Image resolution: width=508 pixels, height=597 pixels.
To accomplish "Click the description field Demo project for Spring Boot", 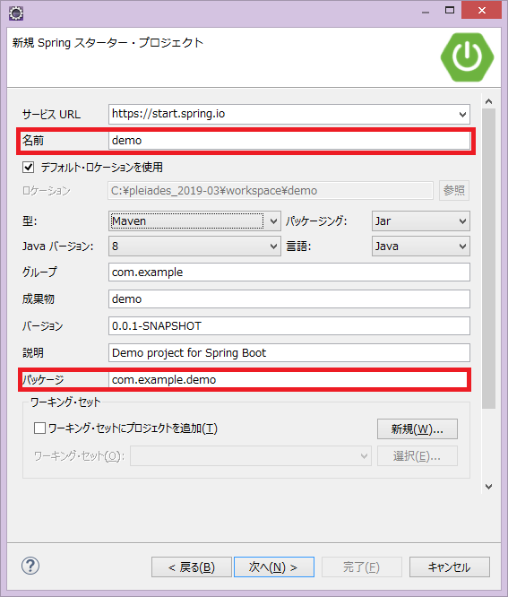I will point(289,353).
